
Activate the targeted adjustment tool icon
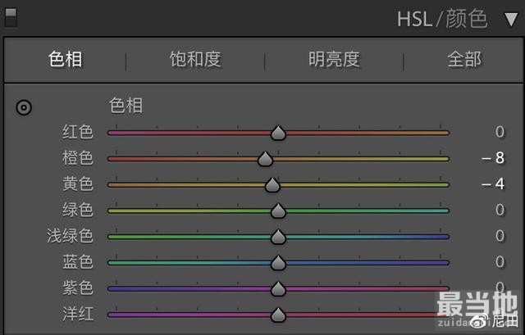click(24, 107)
